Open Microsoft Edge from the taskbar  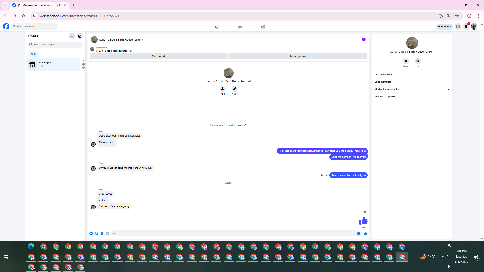pyautogui.click(x=31, y=247)
